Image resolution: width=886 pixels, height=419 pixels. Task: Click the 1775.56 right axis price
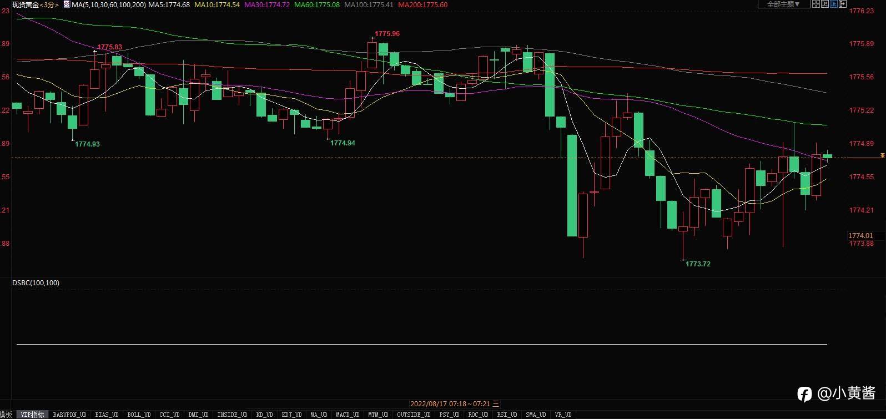point(862,77)
